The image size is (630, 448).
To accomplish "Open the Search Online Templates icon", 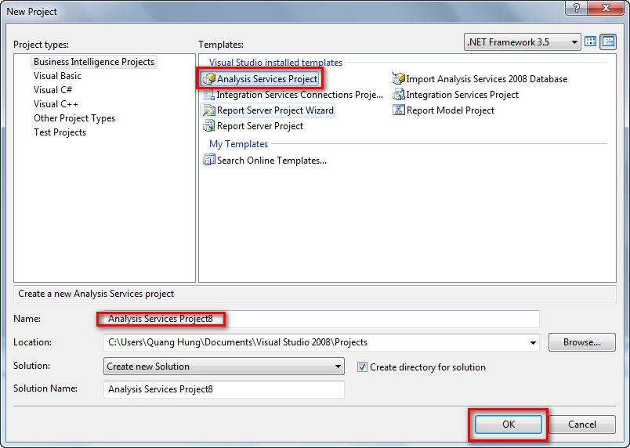I will (209, 161).
